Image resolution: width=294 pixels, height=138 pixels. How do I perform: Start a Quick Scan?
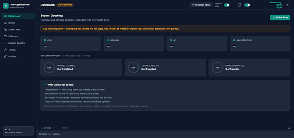click(280, 17)
